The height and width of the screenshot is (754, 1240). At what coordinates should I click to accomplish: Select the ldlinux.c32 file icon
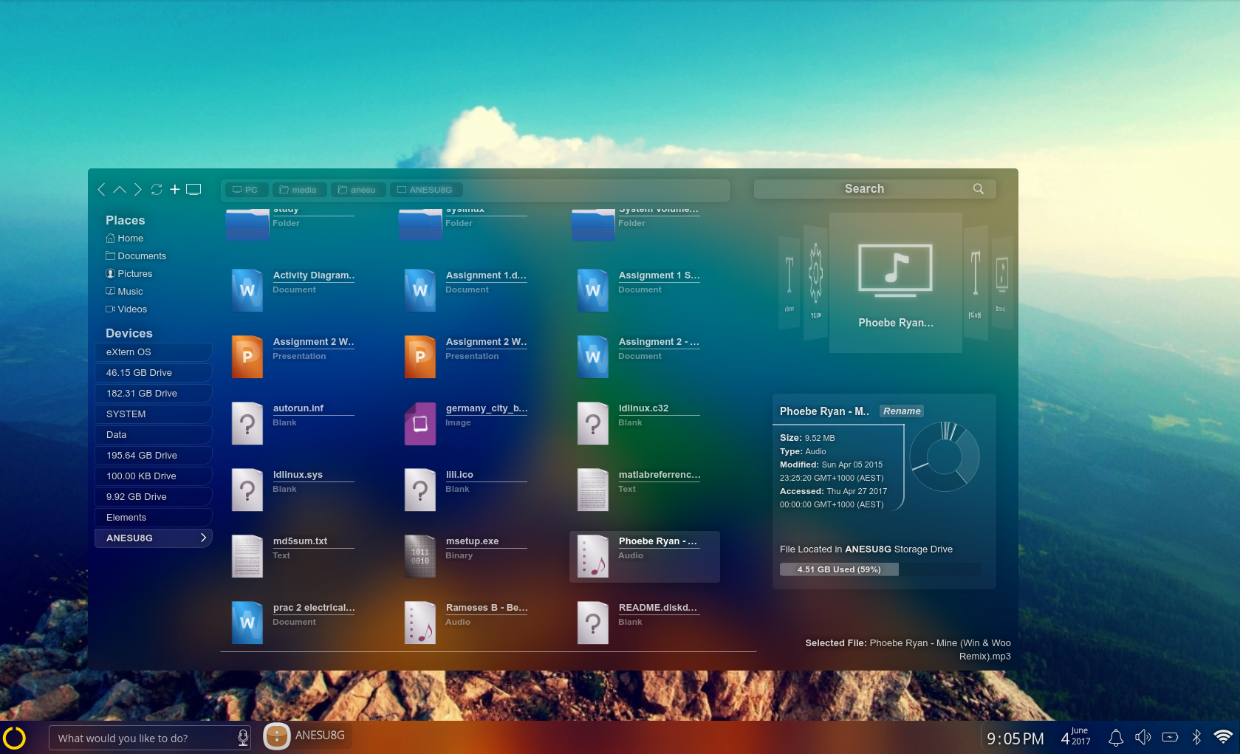click(x=593, y=423)
